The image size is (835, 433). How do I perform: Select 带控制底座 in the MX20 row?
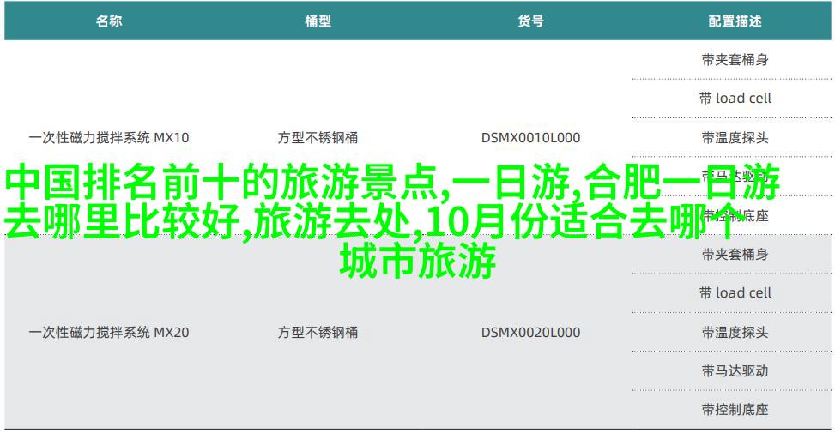click(735, 409)
